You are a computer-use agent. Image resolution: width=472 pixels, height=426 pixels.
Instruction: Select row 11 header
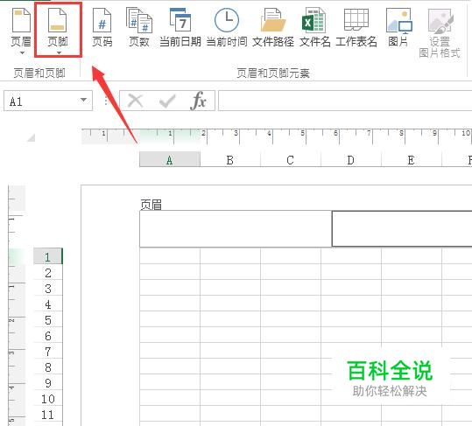pyautogui.click(x=48, y=415)
